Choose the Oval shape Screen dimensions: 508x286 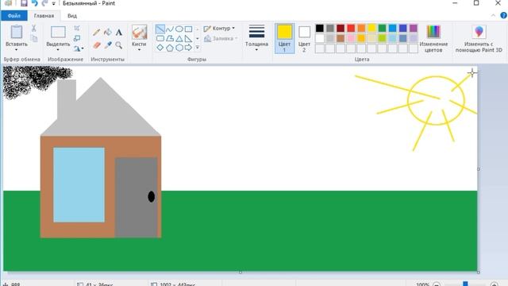[179, 29]
